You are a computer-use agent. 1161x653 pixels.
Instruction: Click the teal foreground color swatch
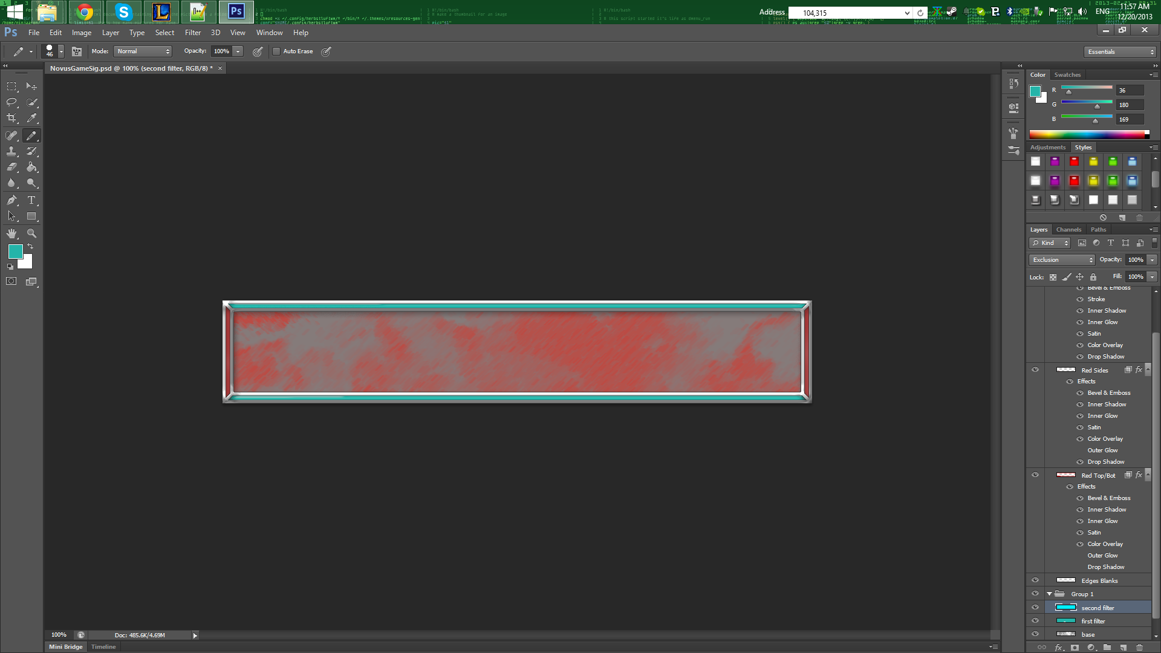point(15,252)
